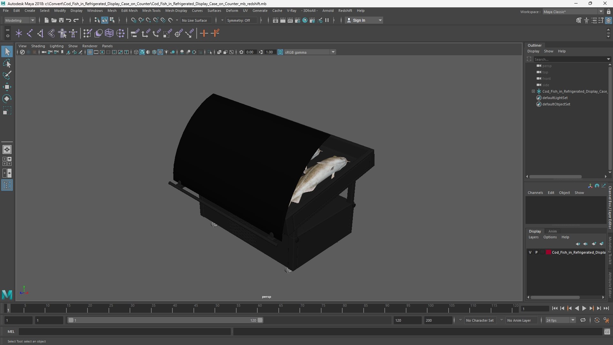
Task: Switch to single perspective pane layout
Action: coord(7,149)
